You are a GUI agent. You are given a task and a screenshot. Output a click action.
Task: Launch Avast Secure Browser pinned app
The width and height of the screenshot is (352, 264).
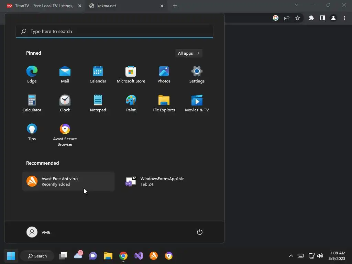pyautogui.click(x=65, y=135)
